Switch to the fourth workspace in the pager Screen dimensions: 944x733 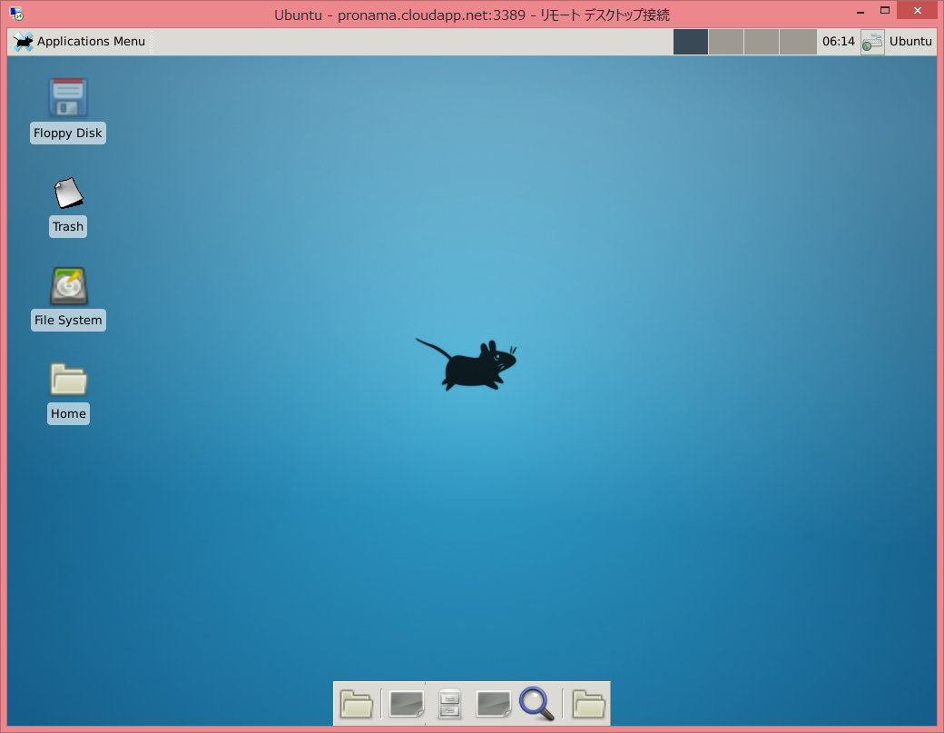[x=798, y=42]
